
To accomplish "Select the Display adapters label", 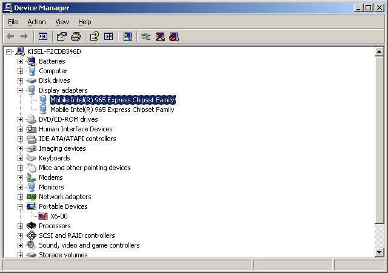I will [x=63, y=90].
